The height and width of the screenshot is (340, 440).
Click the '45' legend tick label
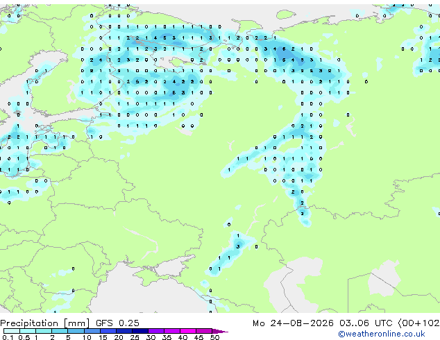click(x=199, y=337)
